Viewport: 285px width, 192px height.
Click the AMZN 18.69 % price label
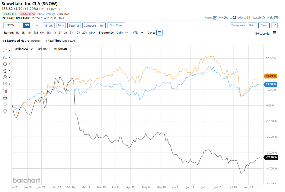[x=270, y=76]
